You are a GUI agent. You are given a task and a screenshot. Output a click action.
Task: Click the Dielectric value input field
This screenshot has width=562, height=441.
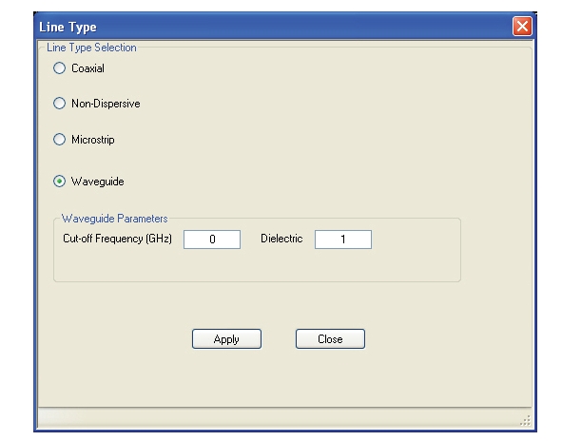pyautogui.click(x=343, y=240)
